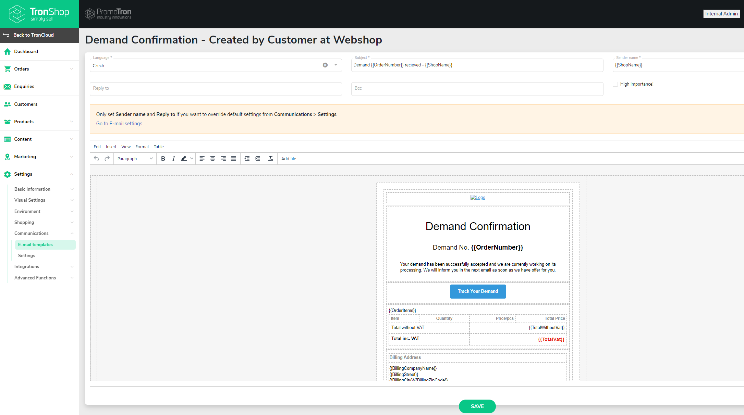Click the Logo image link in template
Image resolution: width=744 pixels, height=415 pixels.
coord(478,198)
